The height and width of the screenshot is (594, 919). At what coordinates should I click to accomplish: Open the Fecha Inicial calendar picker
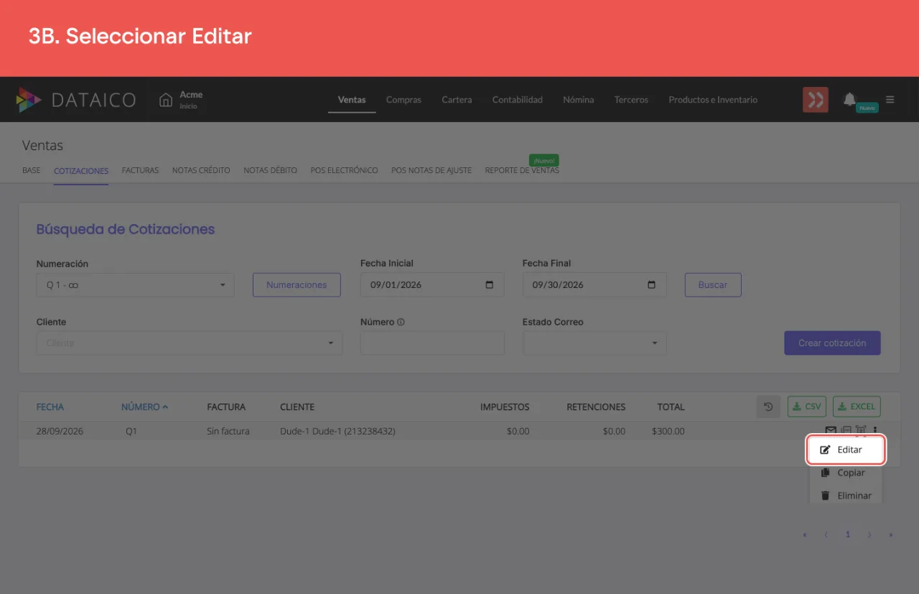[x=490, y=284]
